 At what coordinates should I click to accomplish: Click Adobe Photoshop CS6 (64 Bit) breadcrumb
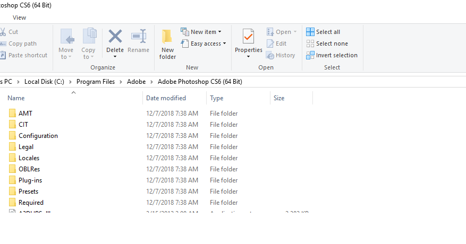pyautogui.click(x=200, y=82)
